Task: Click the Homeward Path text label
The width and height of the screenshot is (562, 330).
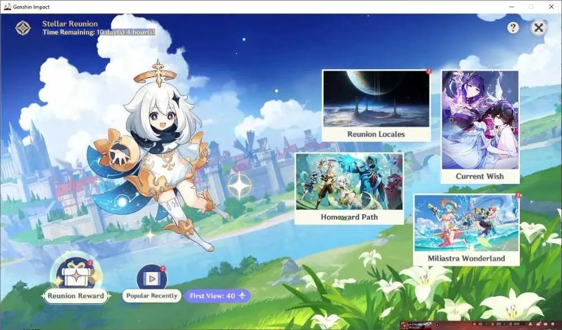Action: tap(349, 217)
